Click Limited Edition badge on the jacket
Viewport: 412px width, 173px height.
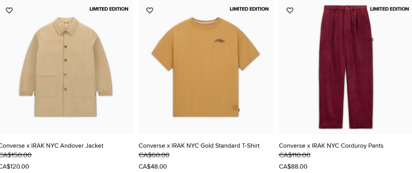109,9
